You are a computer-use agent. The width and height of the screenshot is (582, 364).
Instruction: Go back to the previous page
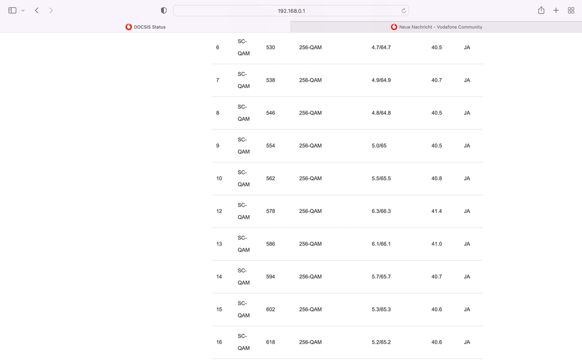(x=37, y=10)
